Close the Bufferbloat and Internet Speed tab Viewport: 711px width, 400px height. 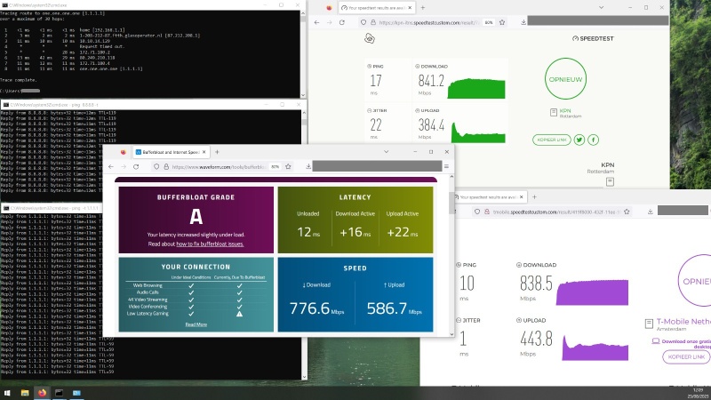pyautogui.click(x=204, y=152)
